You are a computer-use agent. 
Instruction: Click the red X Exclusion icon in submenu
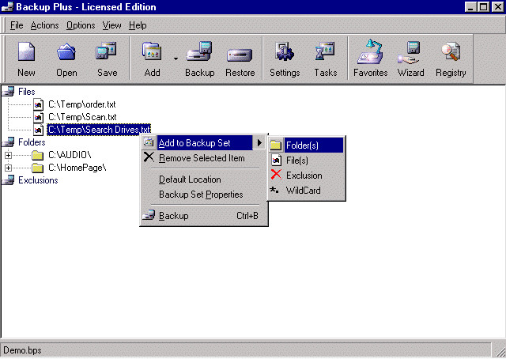coord(276,175)
